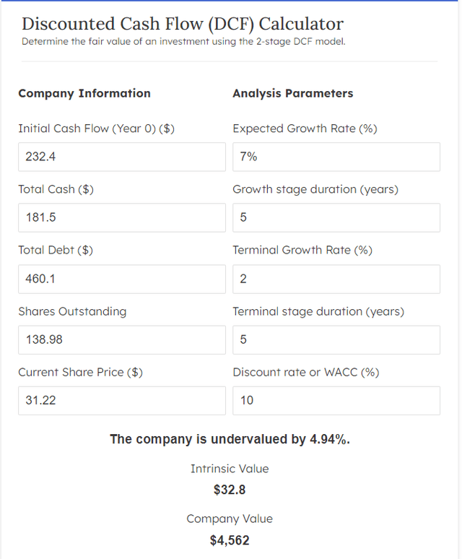Click the 2-stage DCF model description text
Viewport: 462px width, 559px height.
tap(183, 41)
